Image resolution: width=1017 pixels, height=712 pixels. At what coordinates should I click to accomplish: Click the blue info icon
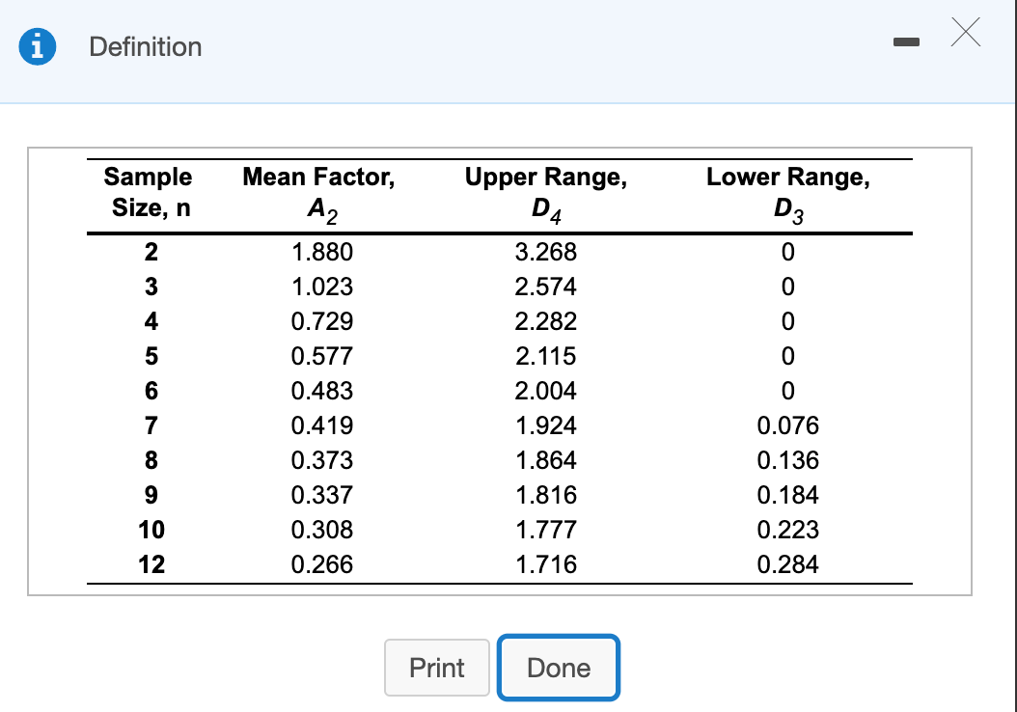pos(37,45)
